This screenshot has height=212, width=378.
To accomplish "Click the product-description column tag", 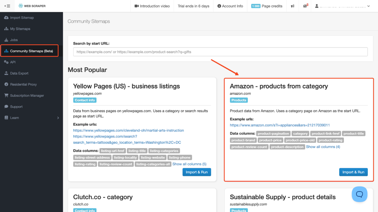I will [287, 147].
